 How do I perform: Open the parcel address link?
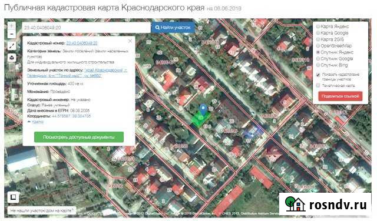click(77, 73)
